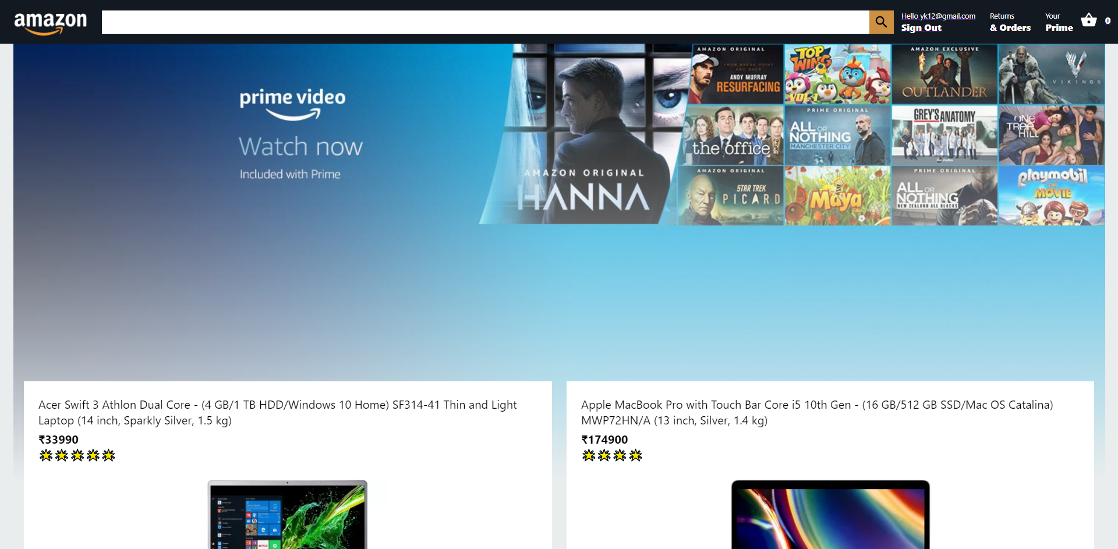Image resolution: width=1118 pixels, height=549 pixels.
Task: Click the prime video logo in banner
Action: coord(292,104)
